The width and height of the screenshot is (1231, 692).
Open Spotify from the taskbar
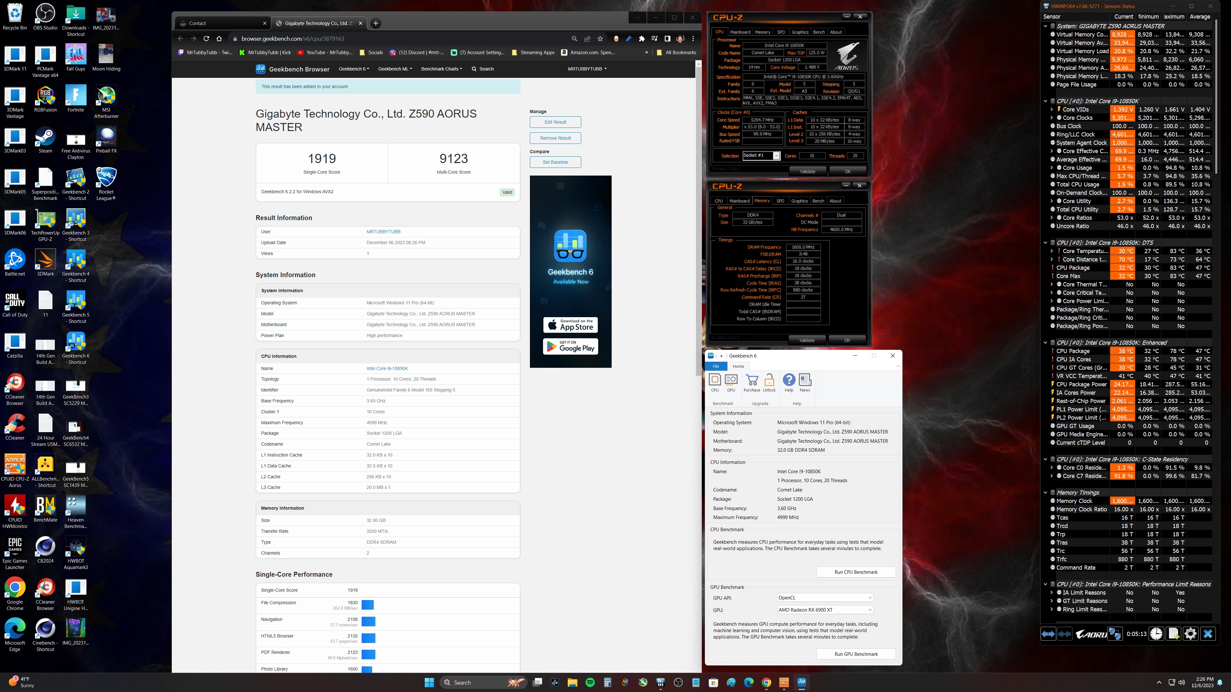[x=590, y=682]
